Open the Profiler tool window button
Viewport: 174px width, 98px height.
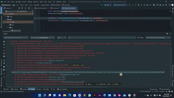(x=46, y=89)
